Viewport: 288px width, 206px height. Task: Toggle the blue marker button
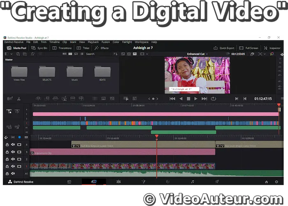tap(19, 137)
